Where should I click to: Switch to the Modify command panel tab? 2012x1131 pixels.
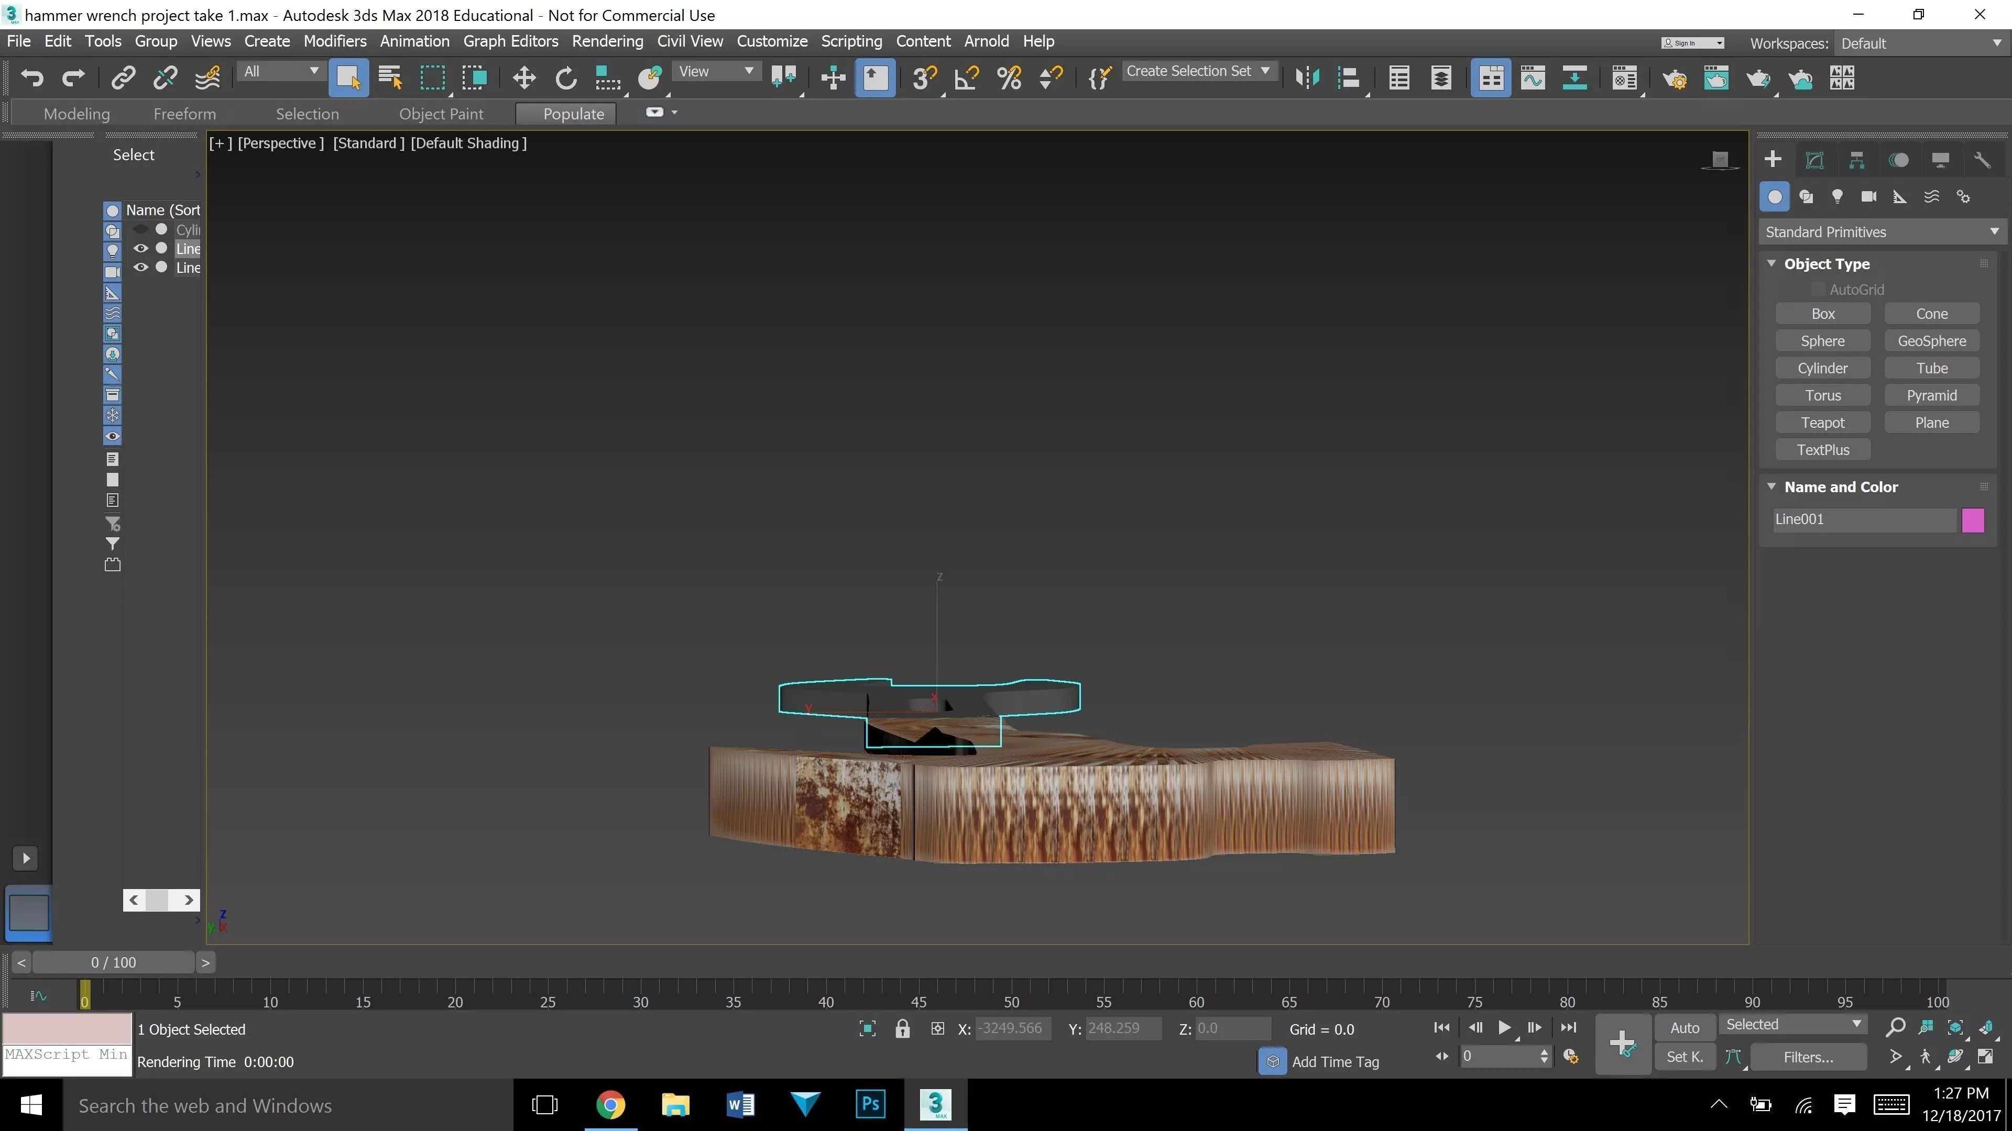pos(1815,160)
